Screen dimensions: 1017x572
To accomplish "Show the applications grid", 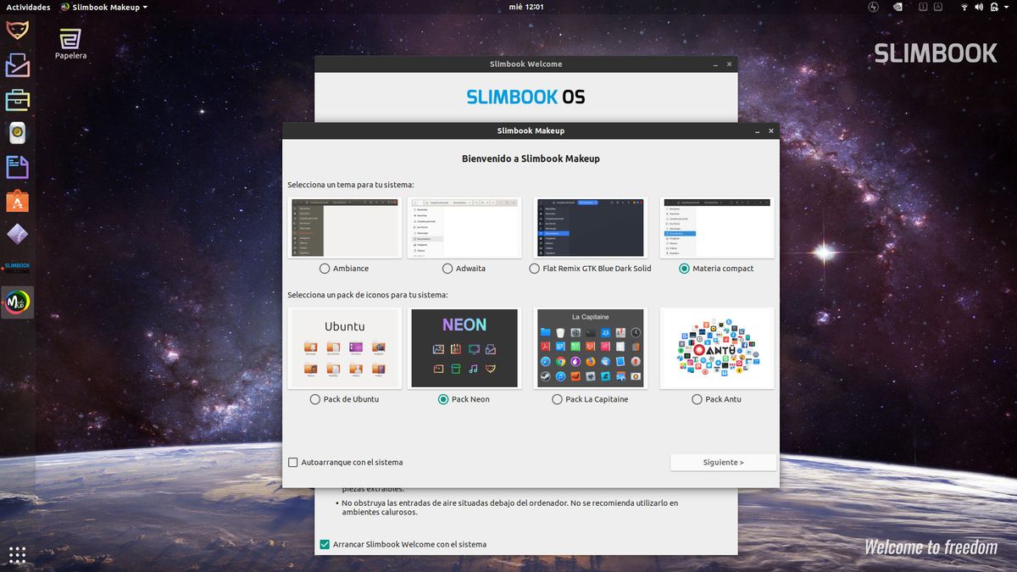I will click(17, 554).
